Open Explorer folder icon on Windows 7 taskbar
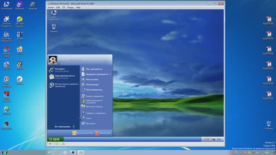The width and height of the screenshot is (276, 155). pos(49,152)
